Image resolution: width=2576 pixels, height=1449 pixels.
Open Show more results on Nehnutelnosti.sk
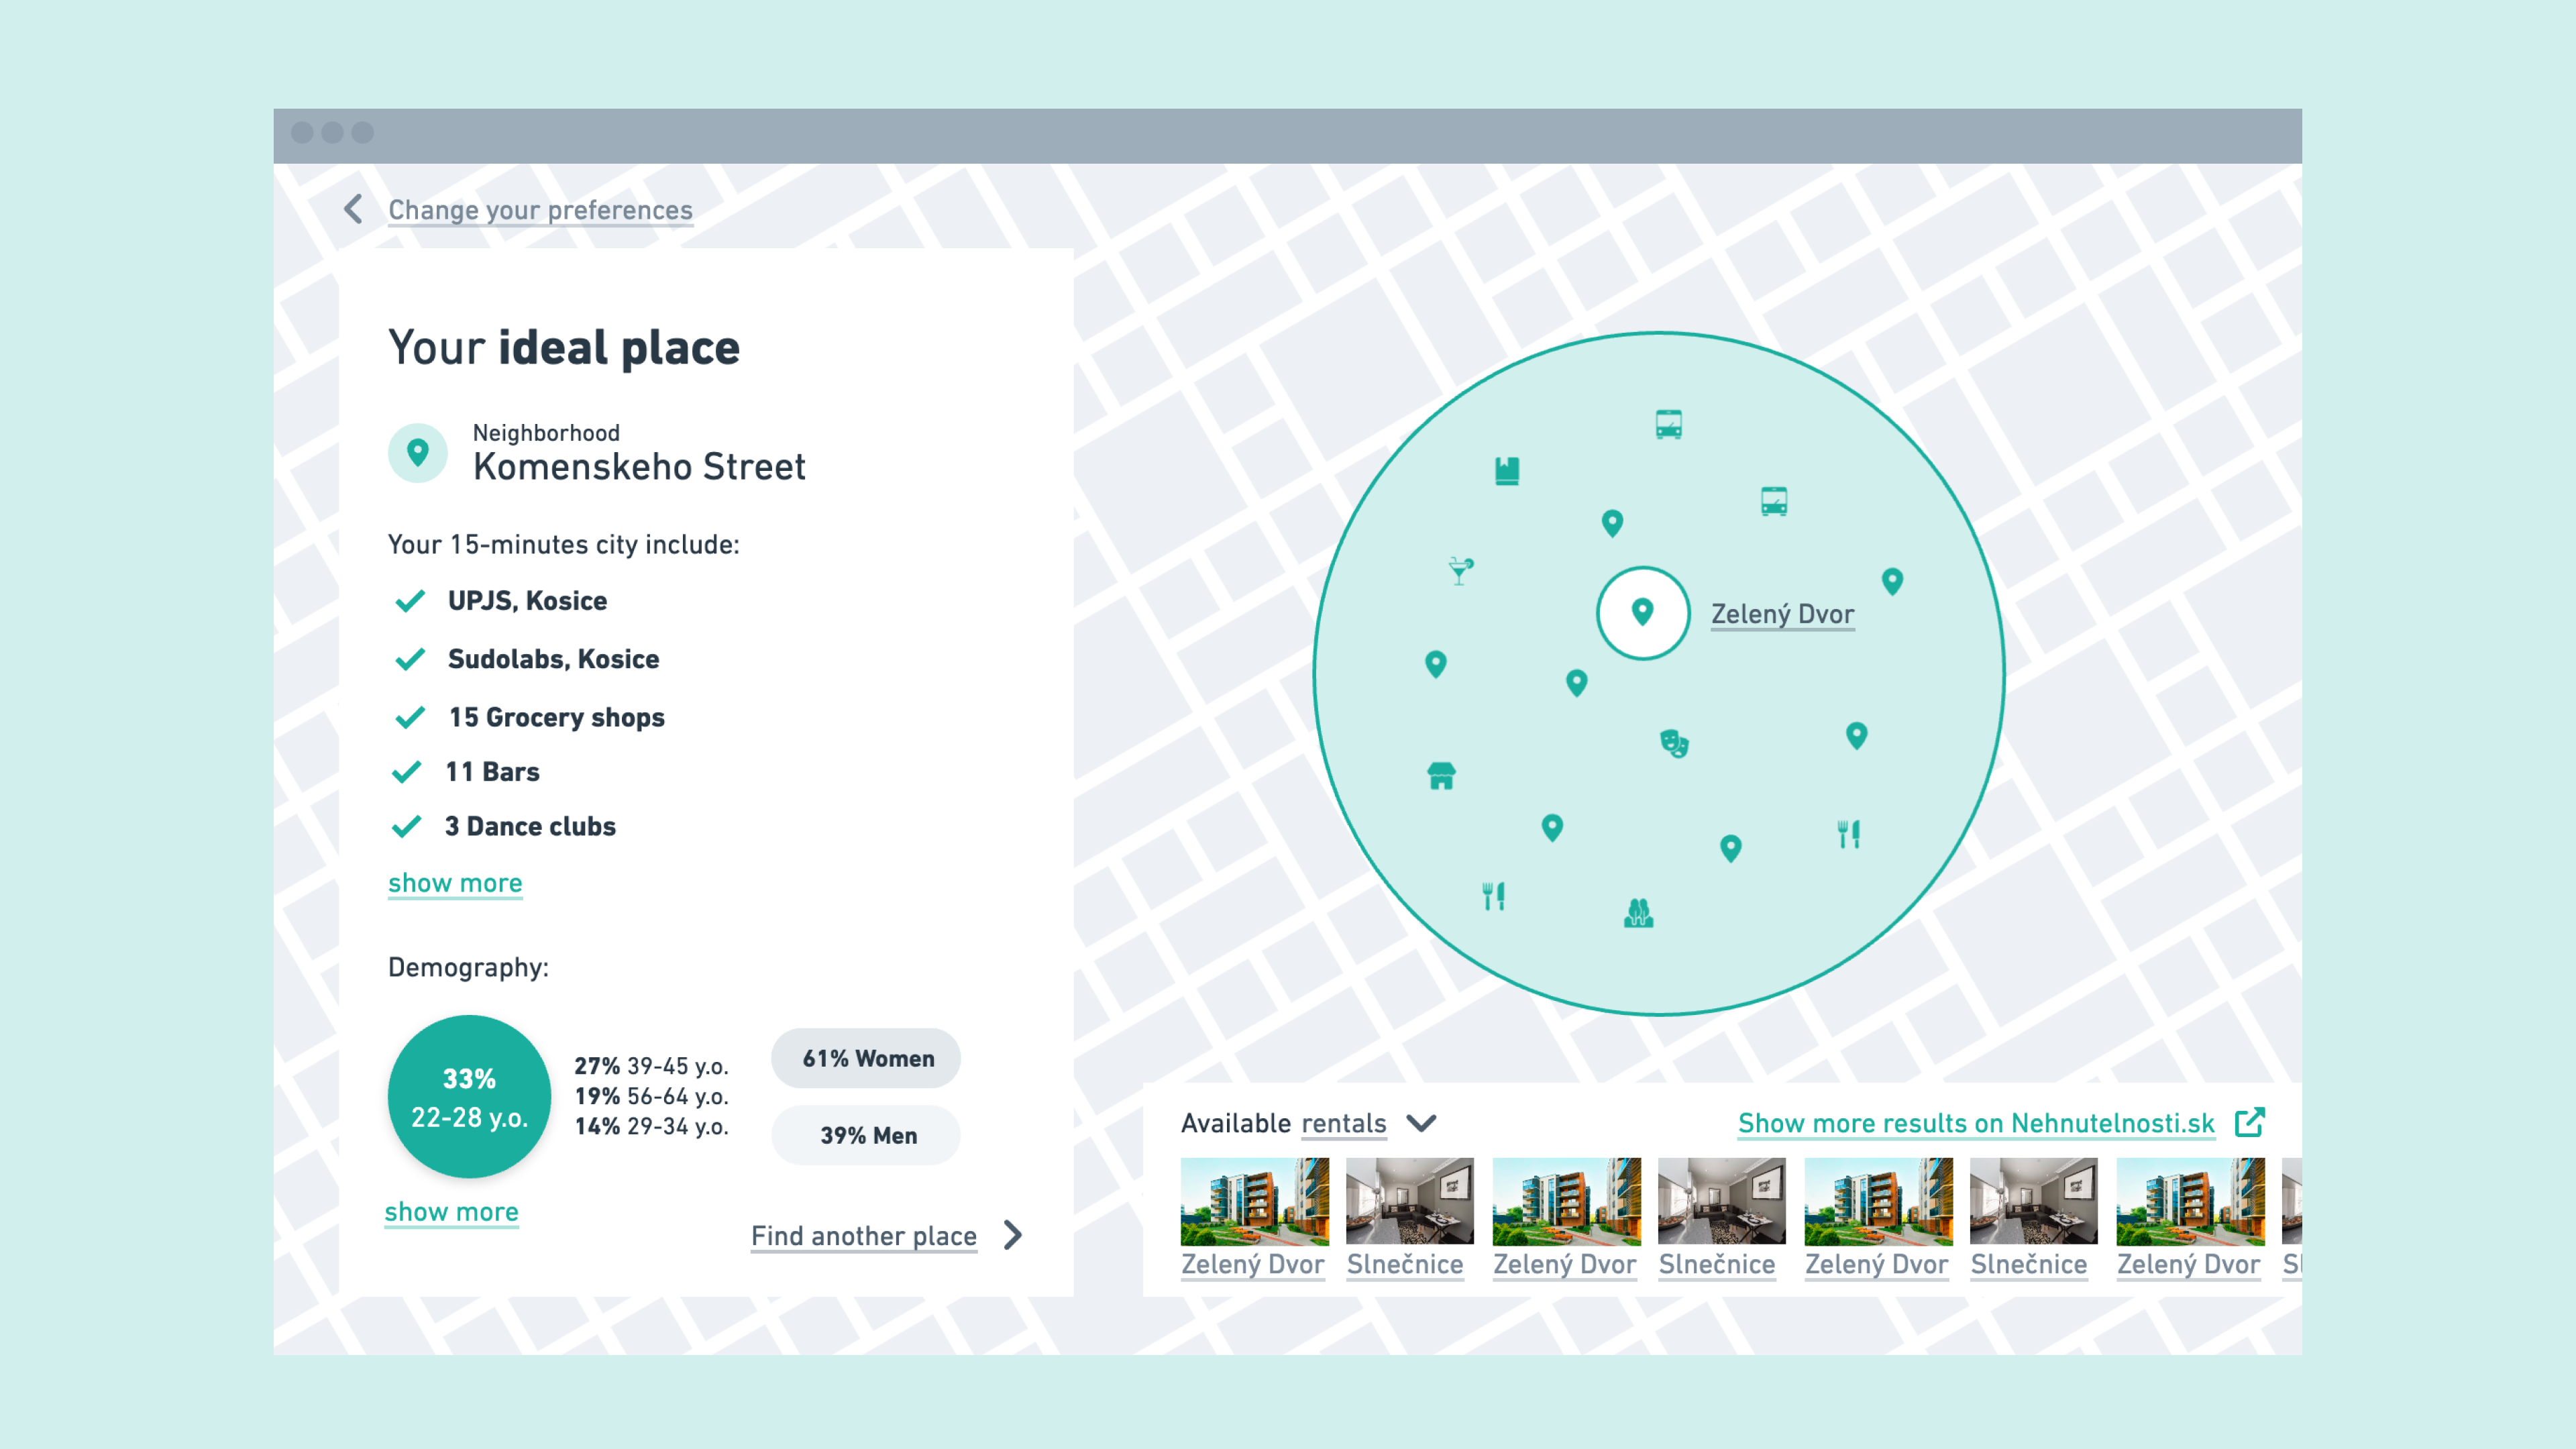tap(1976, 1123)
